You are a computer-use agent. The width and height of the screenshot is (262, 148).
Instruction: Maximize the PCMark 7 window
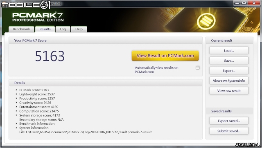coord(244,3)
